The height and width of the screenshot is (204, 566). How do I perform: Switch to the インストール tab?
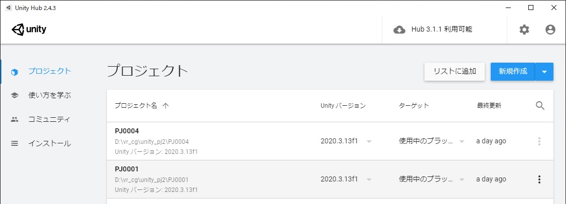[x=49, y=143]
